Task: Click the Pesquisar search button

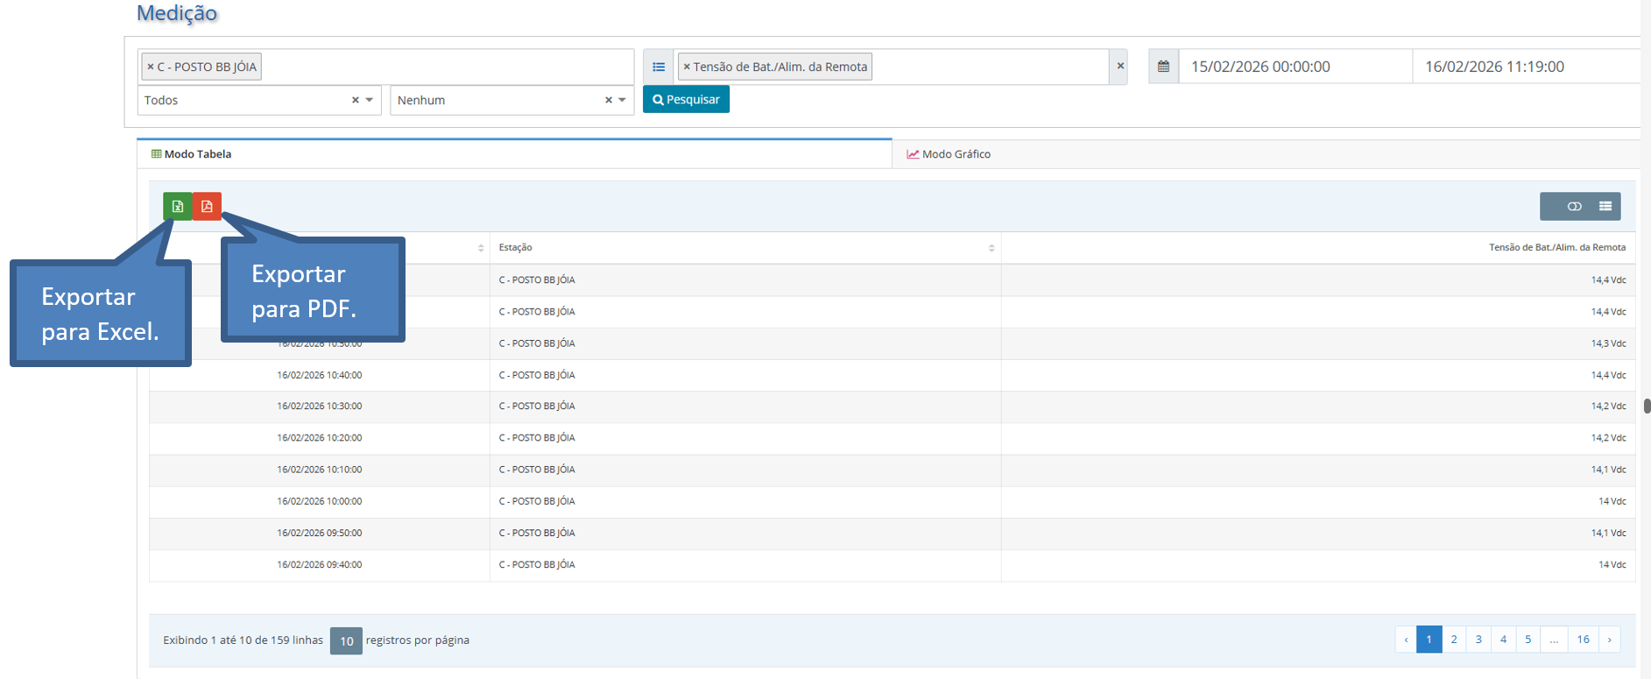Action: click(x=686, y=99)
